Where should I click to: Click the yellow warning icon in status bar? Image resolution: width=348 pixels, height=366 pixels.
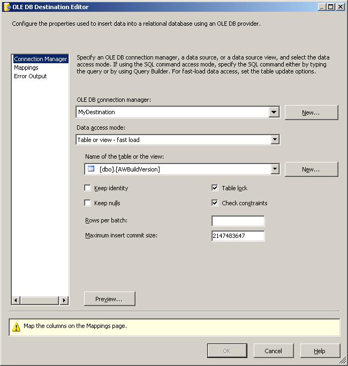coord(16,327)
